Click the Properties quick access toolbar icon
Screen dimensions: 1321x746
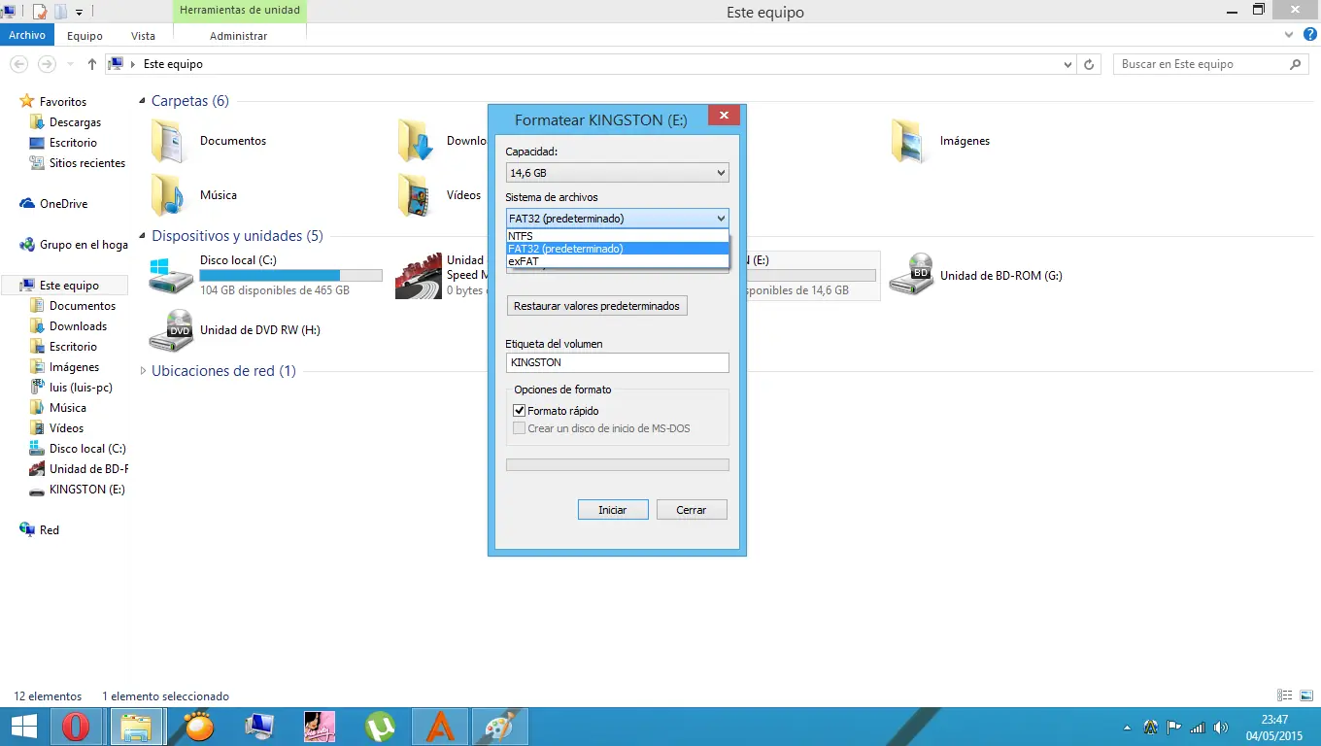click(40, 12)
